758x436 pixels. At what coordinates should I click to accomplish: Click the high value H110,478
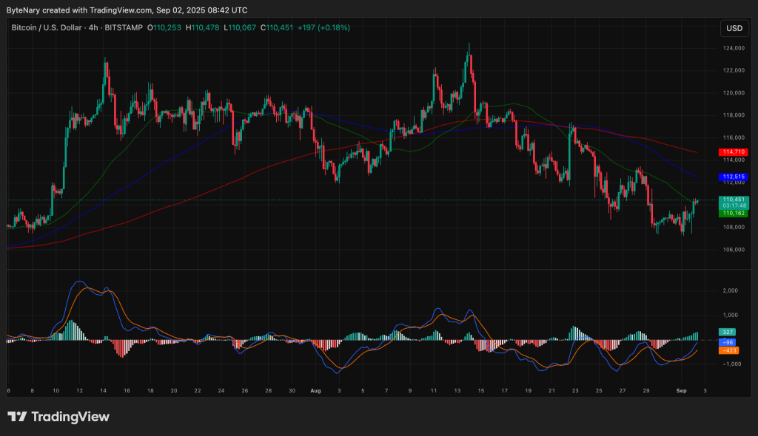[x=202, y=27]
